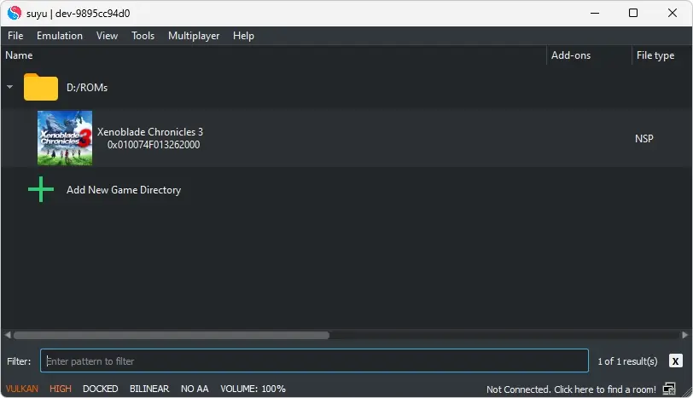Open the Emulation menu
Viewport: 693px width, 398px height.
[60, 36]
